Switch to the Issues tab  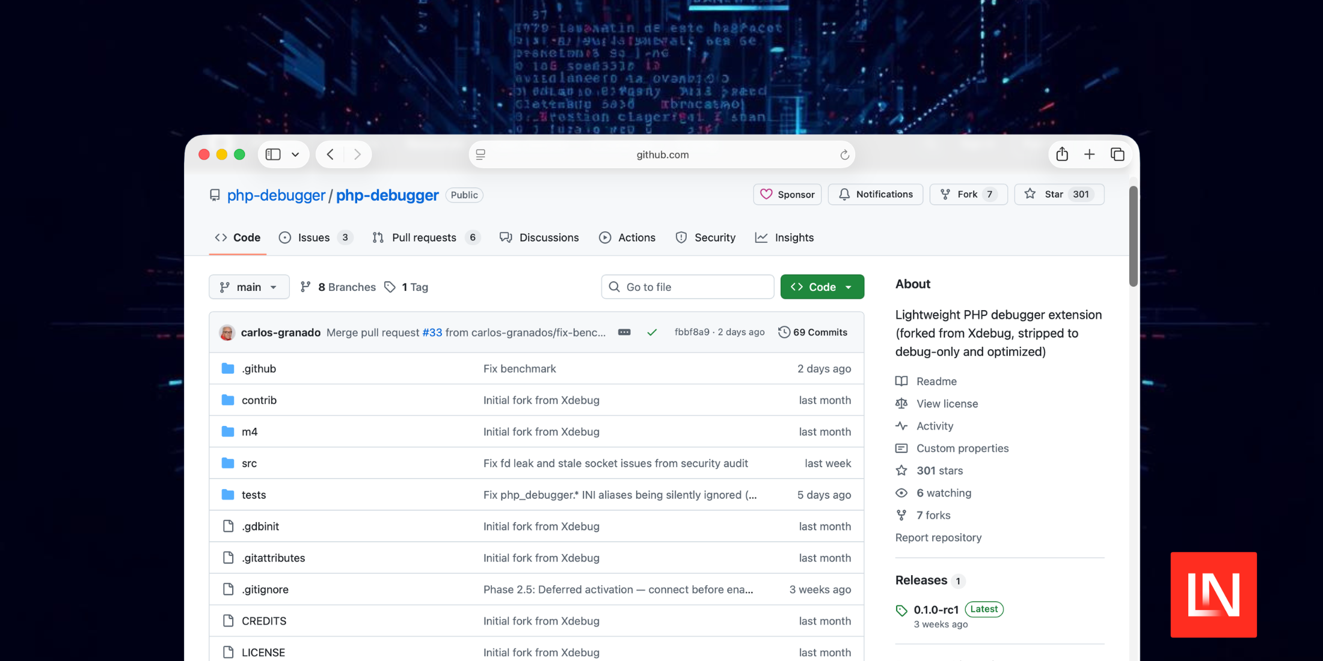point(314,237)
